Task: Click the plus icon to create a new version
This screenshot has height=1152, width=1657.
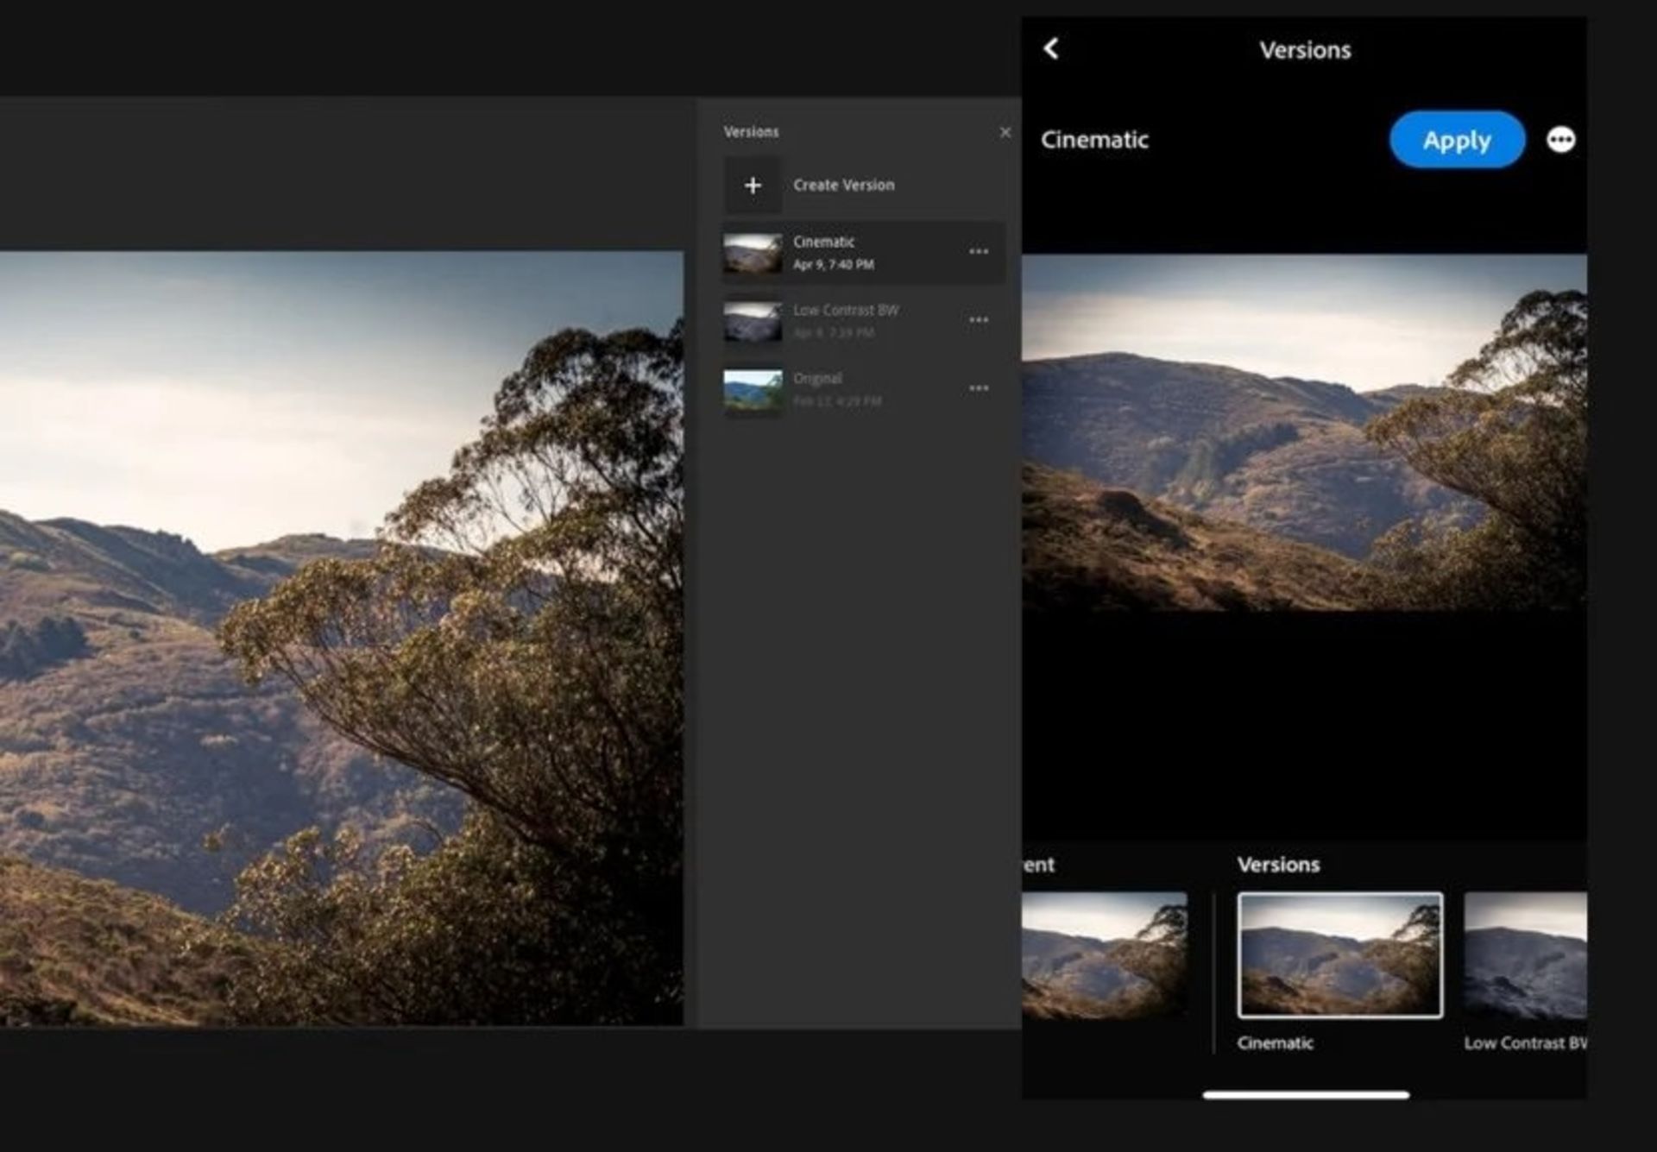Action: [x=753, y=184]
